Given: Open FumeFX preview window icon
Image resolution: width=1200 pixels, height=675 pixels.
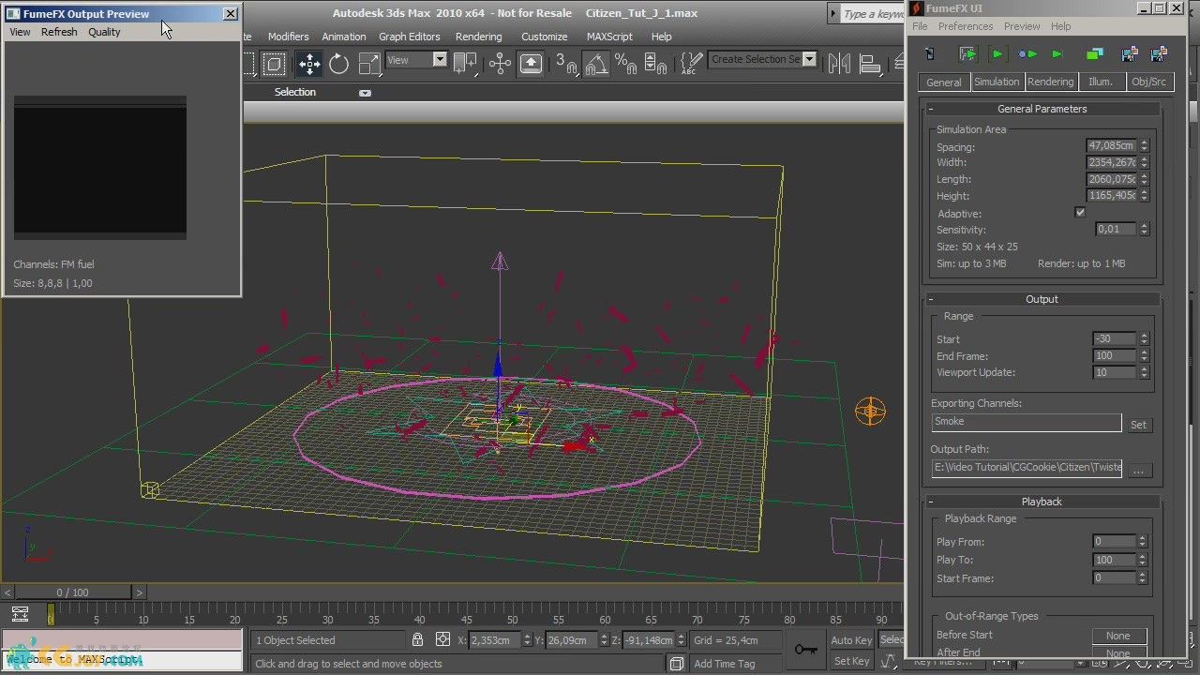Looking at the screenshot, I should pyautogui.click(x=1094, y=54).
